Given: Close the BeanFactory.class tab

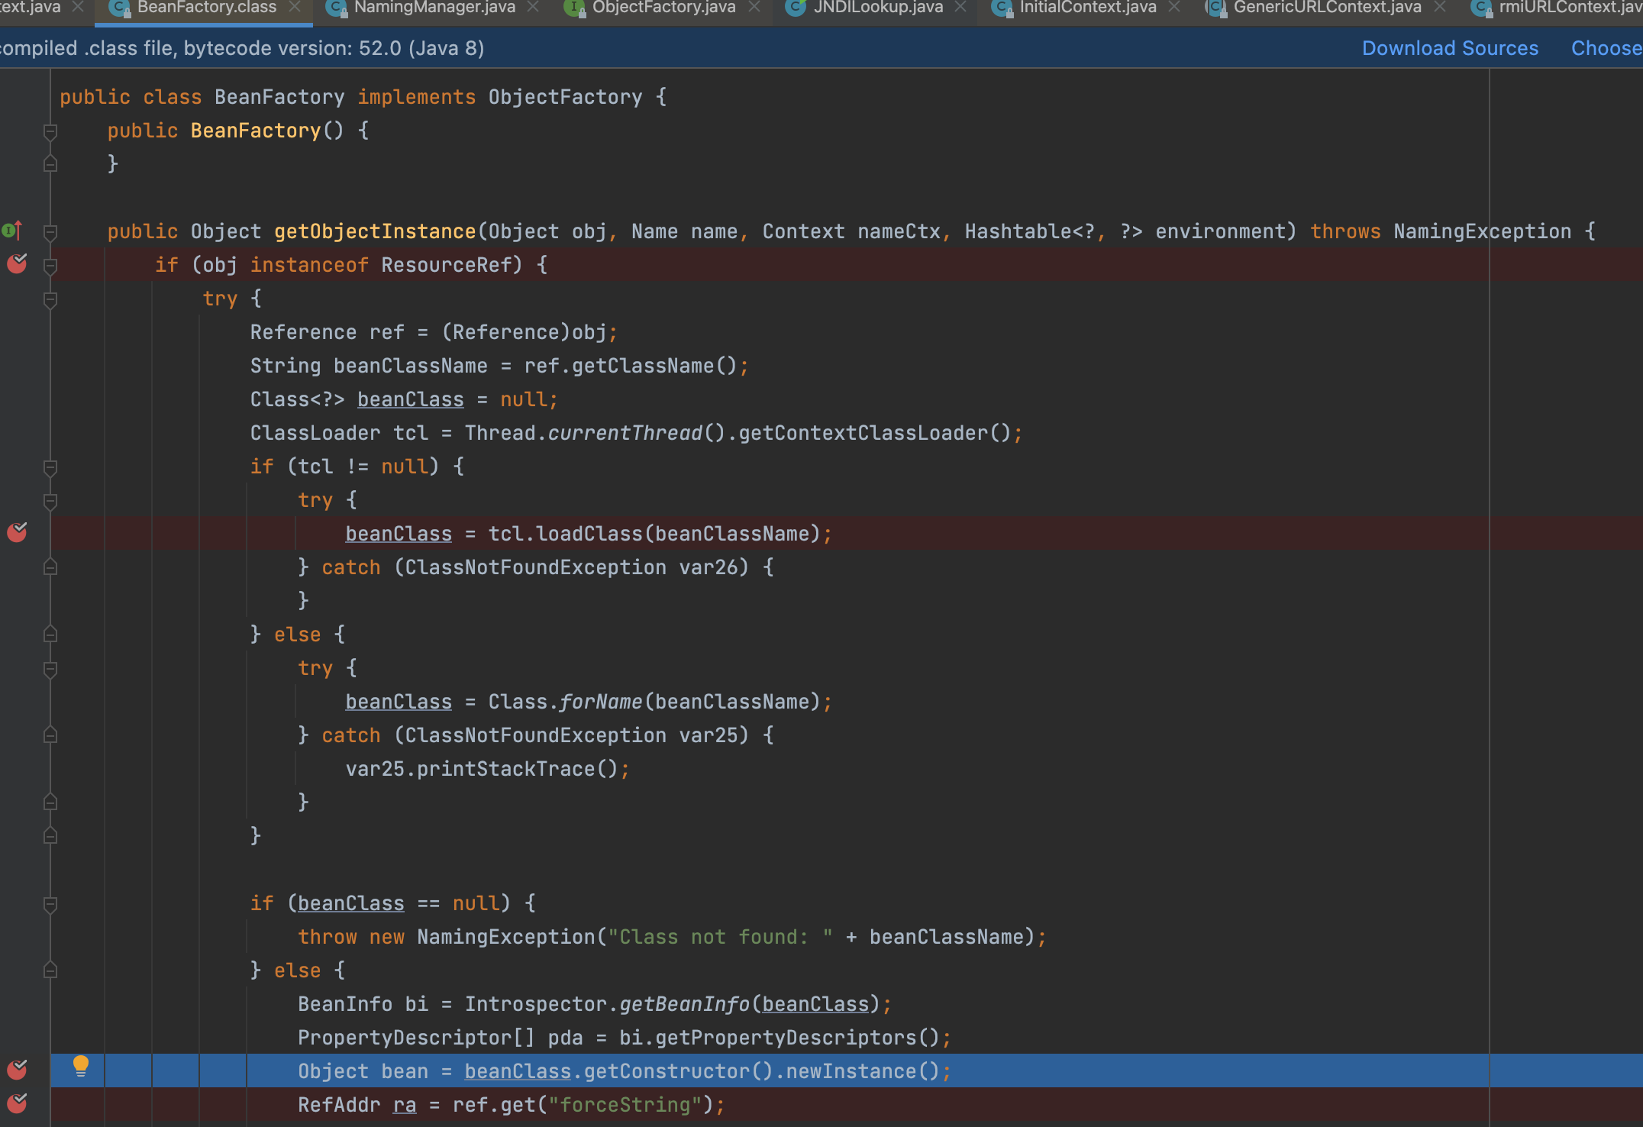Looking at the screenshot, I should 295,7.
